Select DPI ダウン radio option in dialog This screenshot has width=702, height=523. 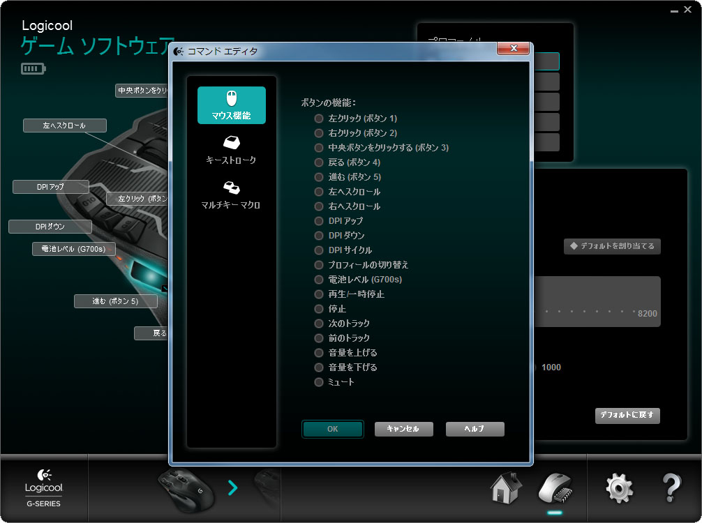(x=319, y=236)
